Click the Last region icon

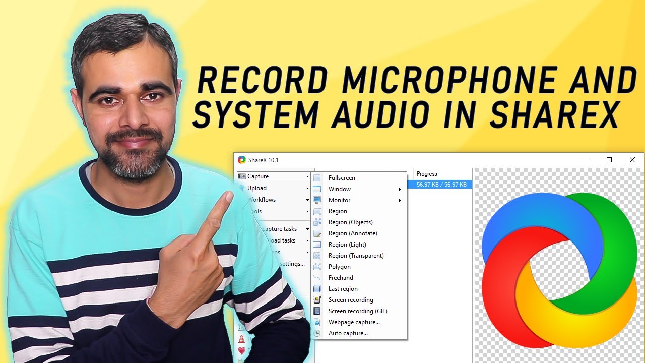coord(317,289)
